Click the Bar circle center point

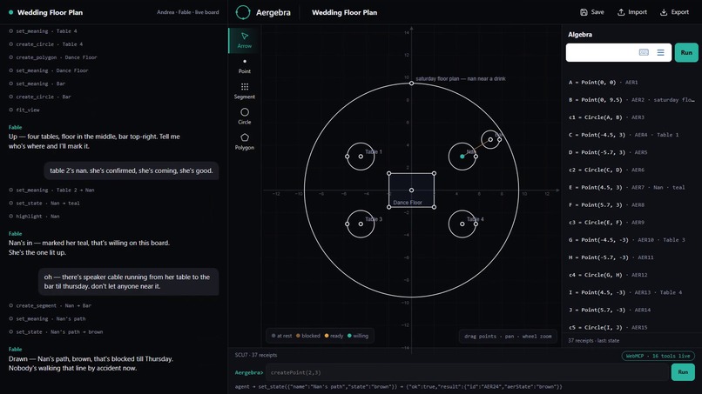490,139
